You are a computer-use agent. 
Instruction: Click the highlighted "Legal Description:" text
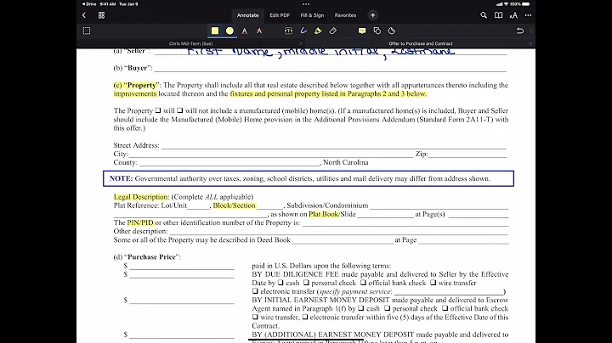[x=141, y=197]
